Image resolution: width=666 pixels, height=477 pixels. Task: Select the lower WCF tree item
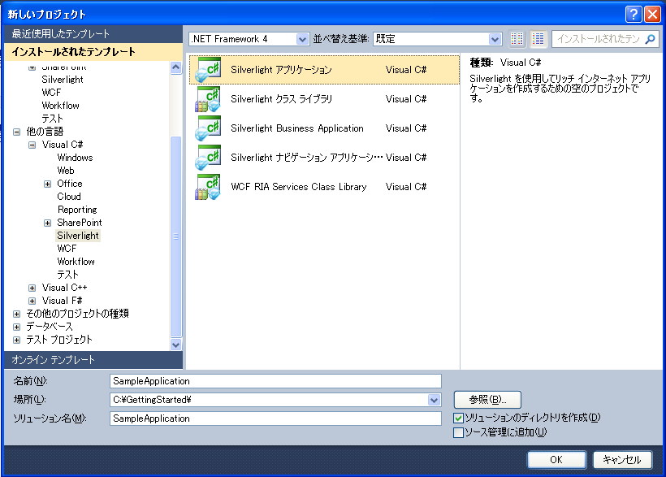coord(67,249)
